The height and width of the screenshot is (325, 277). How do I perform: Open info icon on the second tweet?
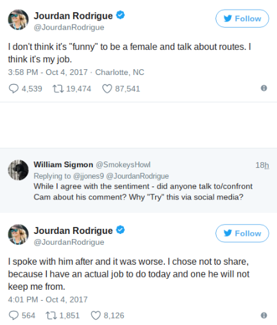[264, 315]
